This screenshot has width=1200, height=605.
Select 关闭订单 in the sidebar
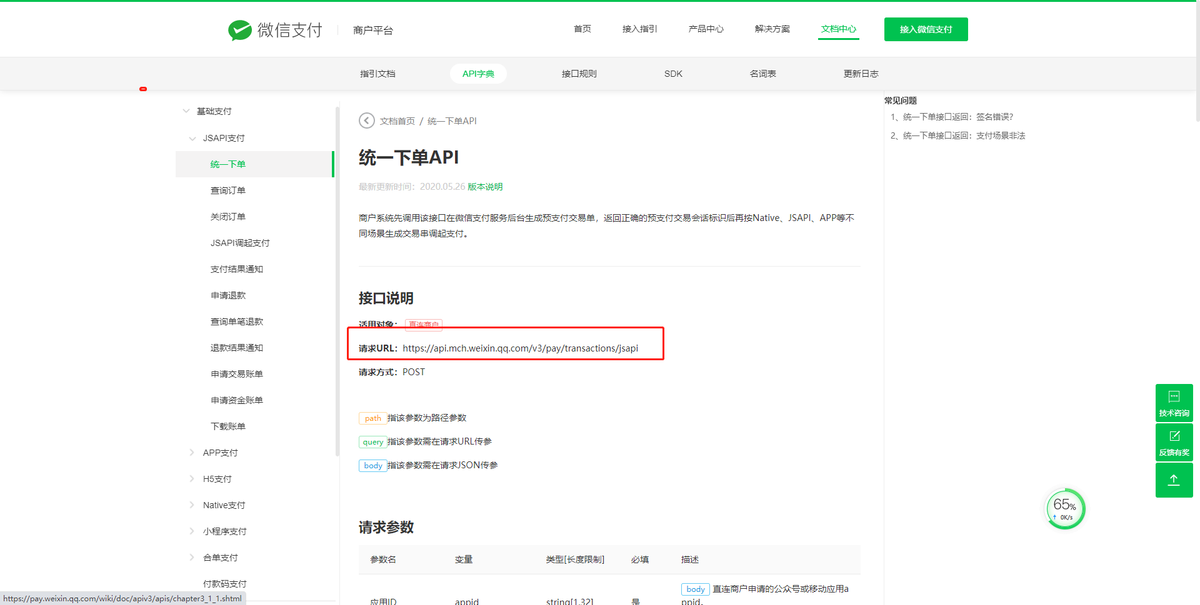228,217
